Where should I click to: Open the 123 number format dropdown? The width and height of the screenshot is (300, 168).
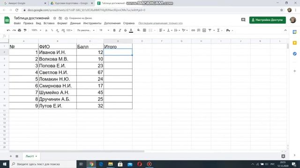pyautogui.click(x=69, y=30)
